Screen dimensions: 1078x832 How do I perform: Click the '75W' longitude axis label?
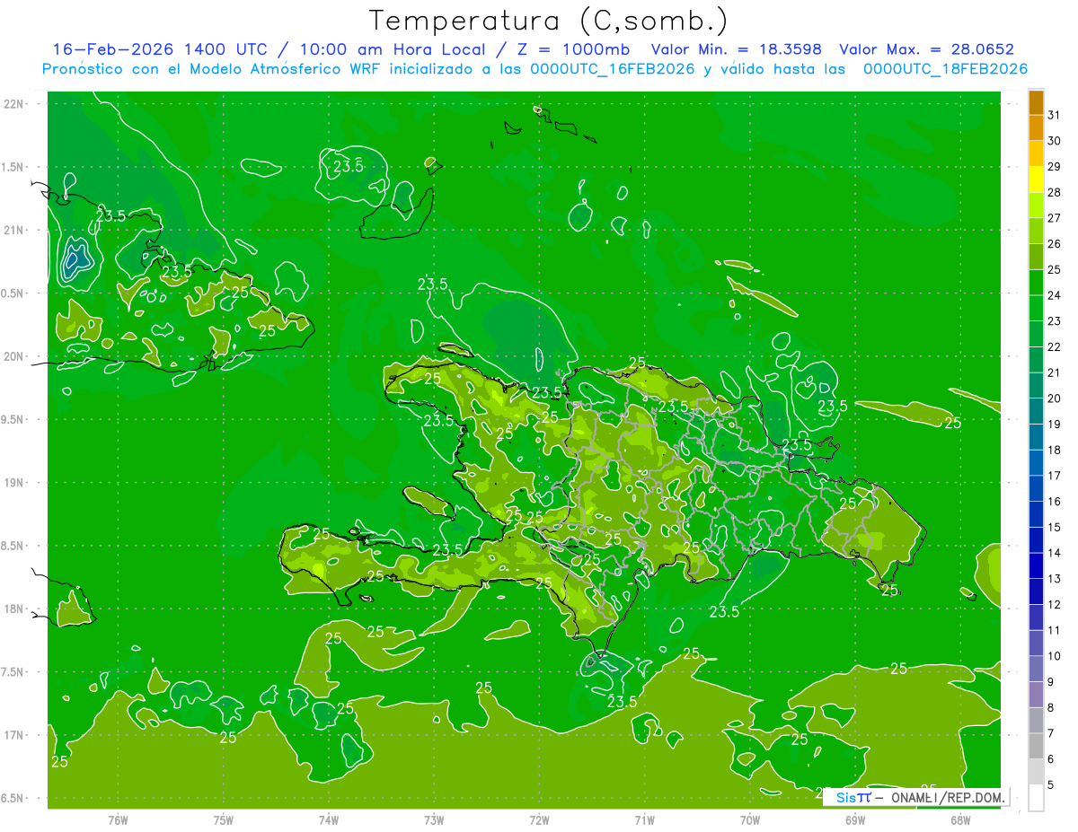coord(224,819)
